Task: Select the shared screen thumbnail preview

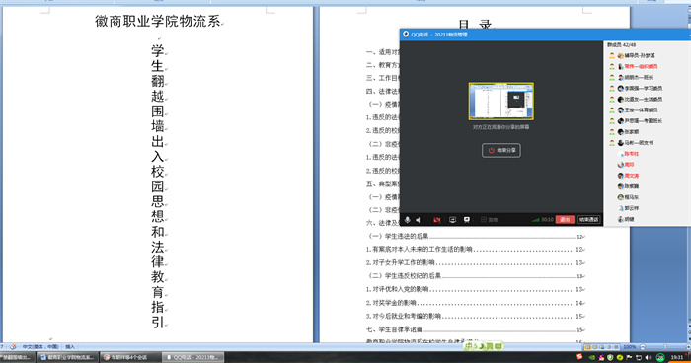Action: (x=501, y=102)
